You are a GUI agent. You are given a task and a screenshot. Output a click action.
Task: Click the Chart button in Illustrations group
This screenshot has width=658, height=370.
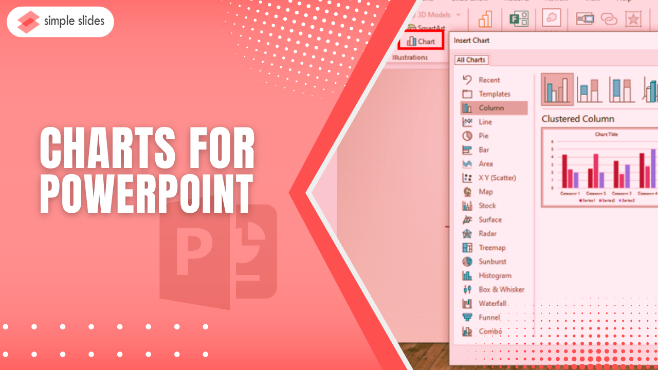coord(421,41)
